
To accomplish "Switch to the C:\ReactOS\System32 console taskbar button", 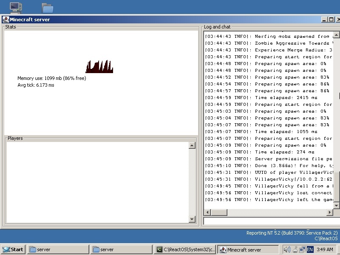I will tap(185, 249).
